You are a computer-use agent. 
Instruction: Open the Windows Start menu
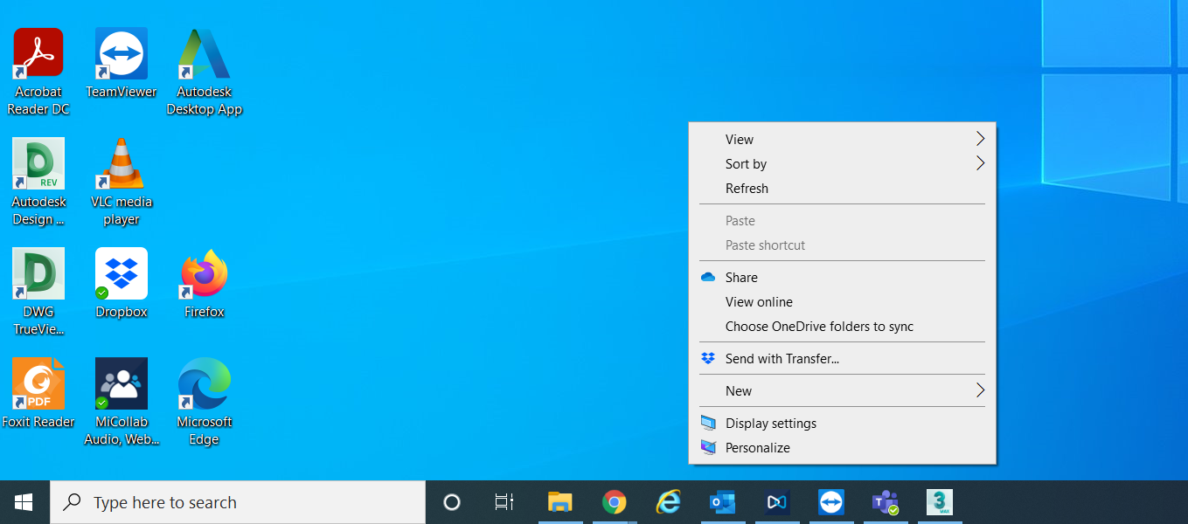click(x=24, y=502)
